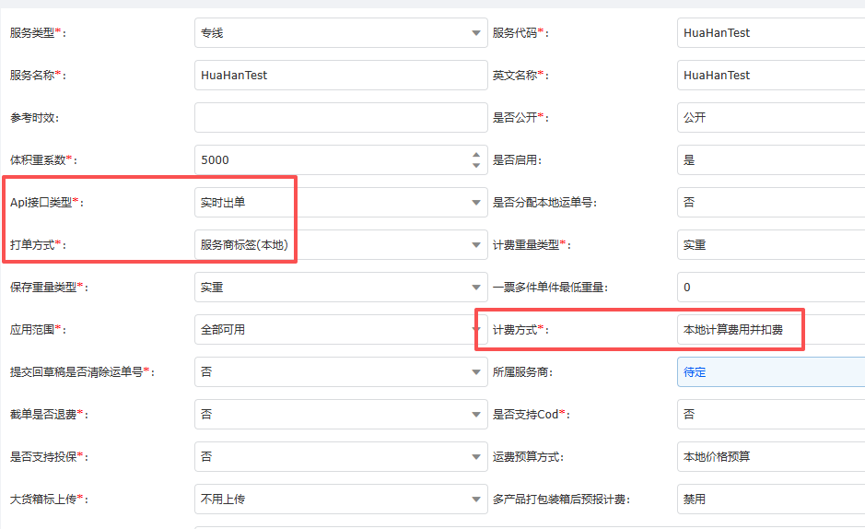Click the 一票多件单件最低重量 field
865x529 pixels.
click(770, 288)
